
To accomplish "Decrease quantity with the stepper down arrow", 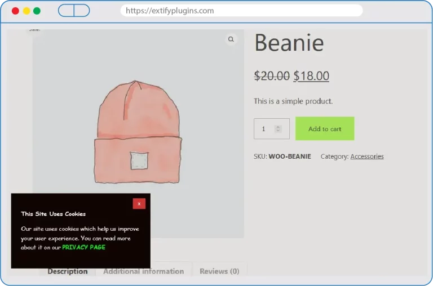I will point(277,131).
